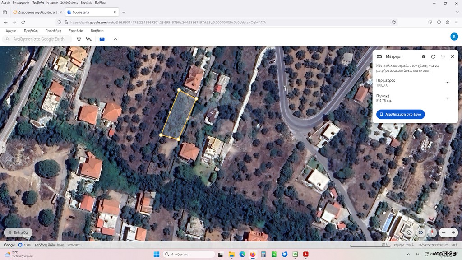This screenshot has width=462, height=260.
Task: Close the Μέτρηση measurement panel
Action: [x=452, y=56]
